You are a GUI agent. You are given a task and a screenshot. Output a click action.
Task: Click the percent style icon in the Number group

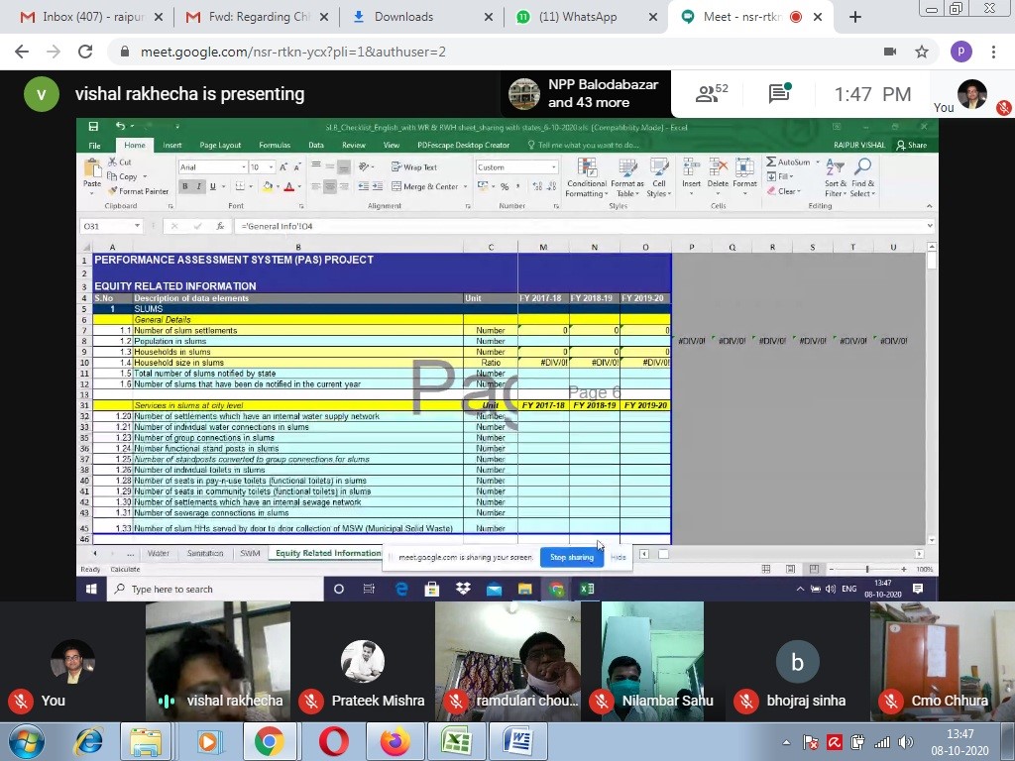coord(505,187)
